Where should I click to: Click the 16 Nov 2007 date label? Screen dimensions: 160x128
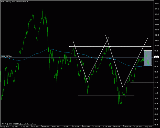(x=55, y=127)
